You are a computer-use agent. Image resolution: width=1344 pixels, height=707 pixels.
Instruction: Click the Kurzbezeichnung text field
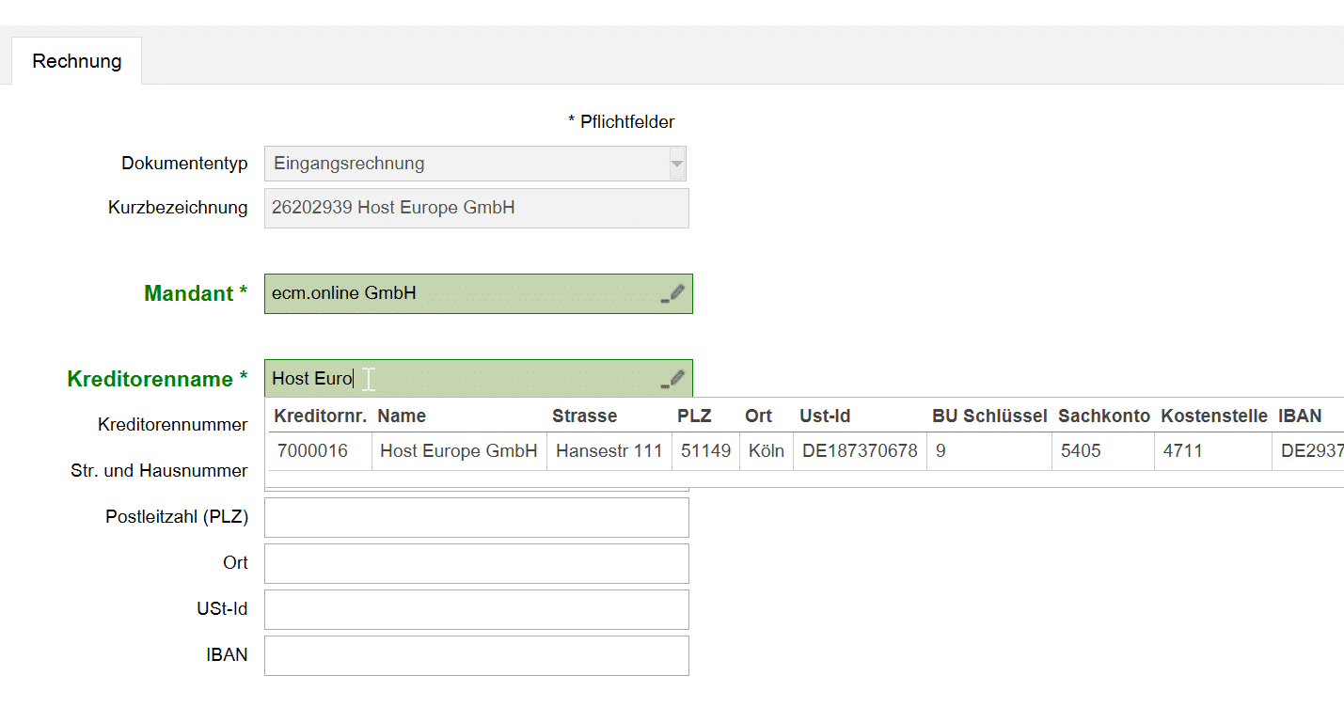[476, 209]
